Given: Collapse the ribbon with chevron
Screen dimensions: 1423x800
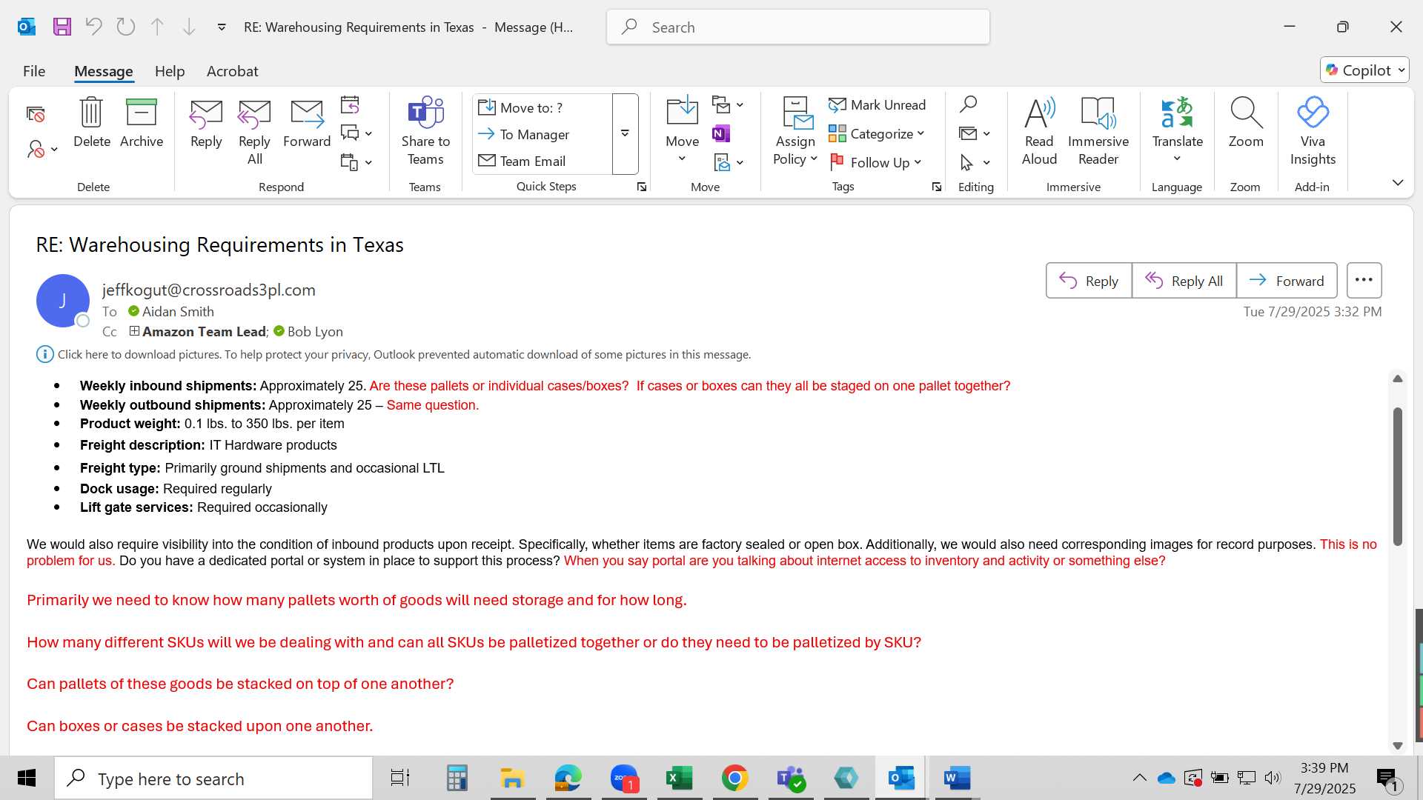Looking at the screenshot, I should point(1398,182).
